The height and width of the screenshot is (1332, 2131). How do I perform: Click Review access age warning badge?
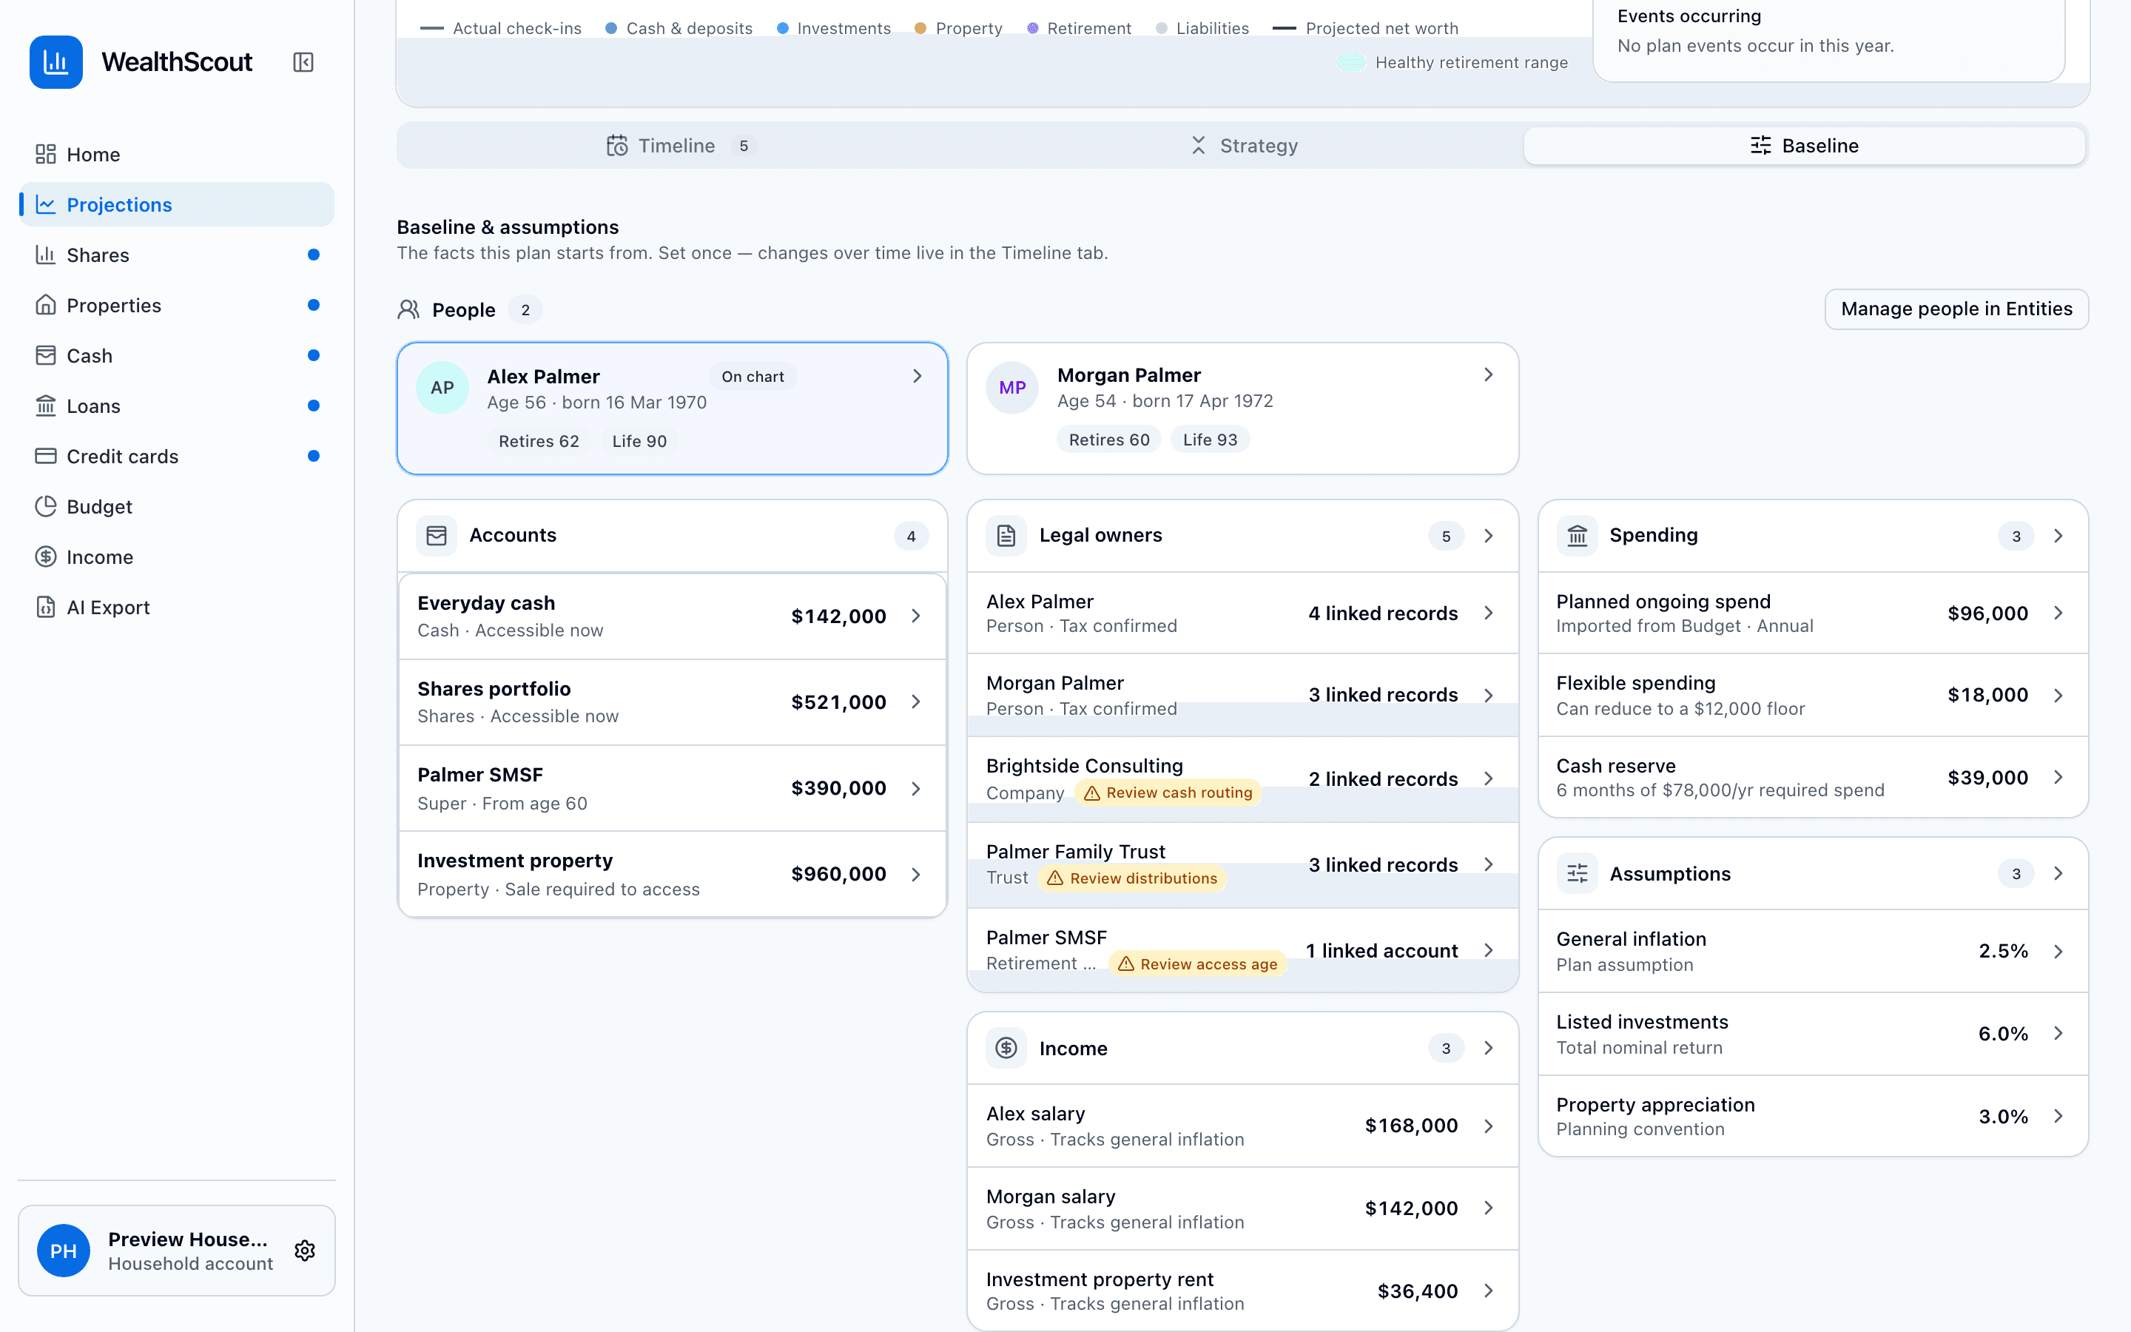pos(1196,963)
